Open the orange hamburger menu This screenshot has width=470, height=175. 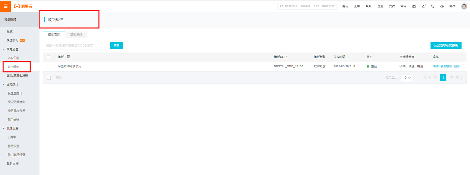[x=5, y=6]
